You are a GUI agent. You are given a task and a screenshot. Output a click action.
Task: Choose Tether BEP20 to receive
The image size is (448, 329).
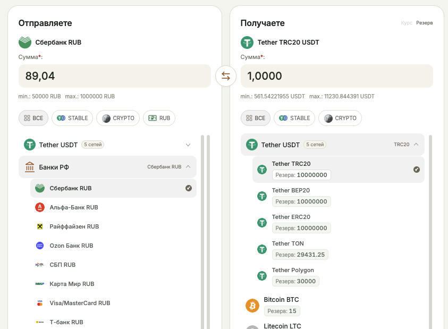pyautogui.click(x=339, y=196)
